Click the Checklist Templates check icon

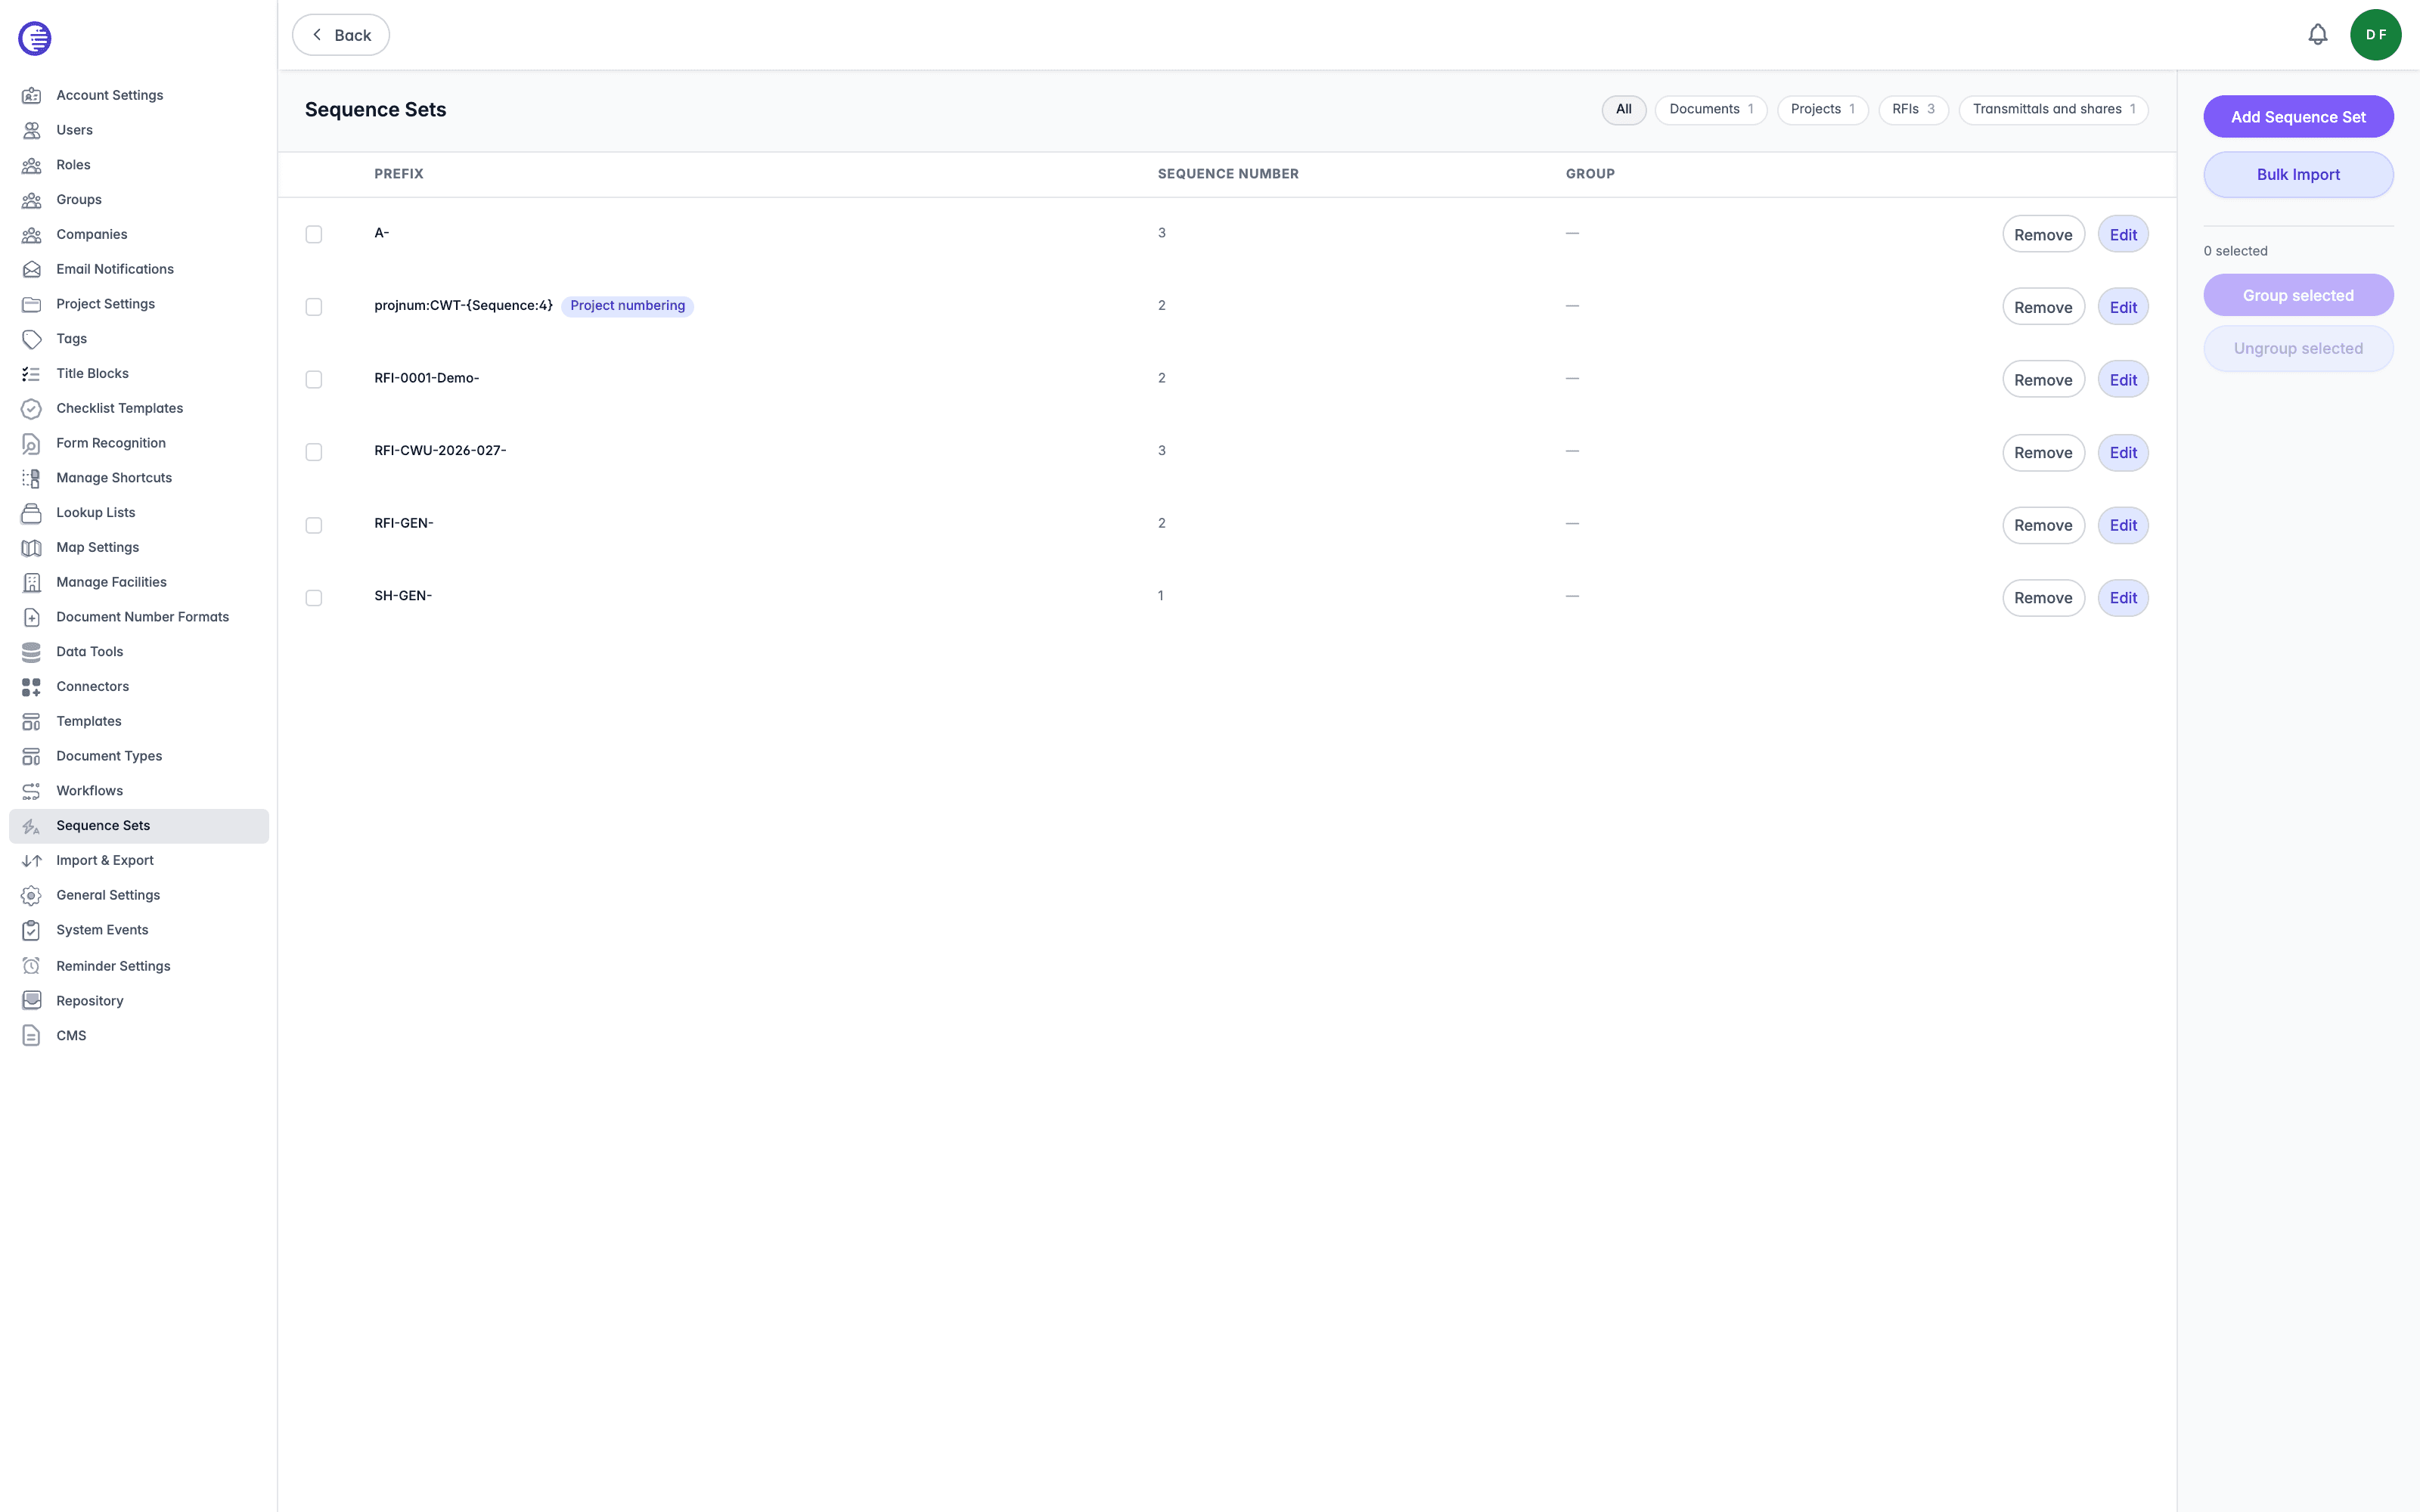32,408
